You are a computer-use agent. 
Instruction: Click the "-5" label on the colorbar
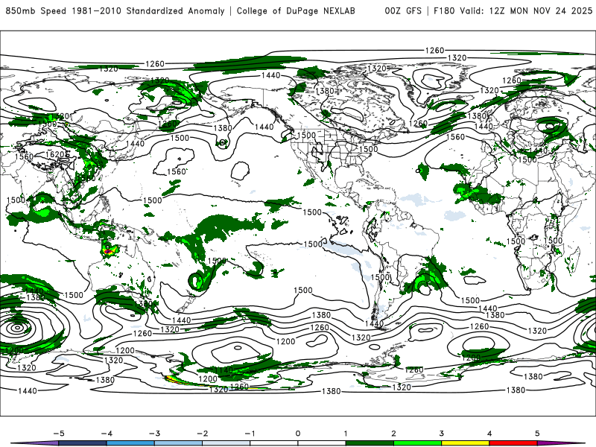pos(59,434)
